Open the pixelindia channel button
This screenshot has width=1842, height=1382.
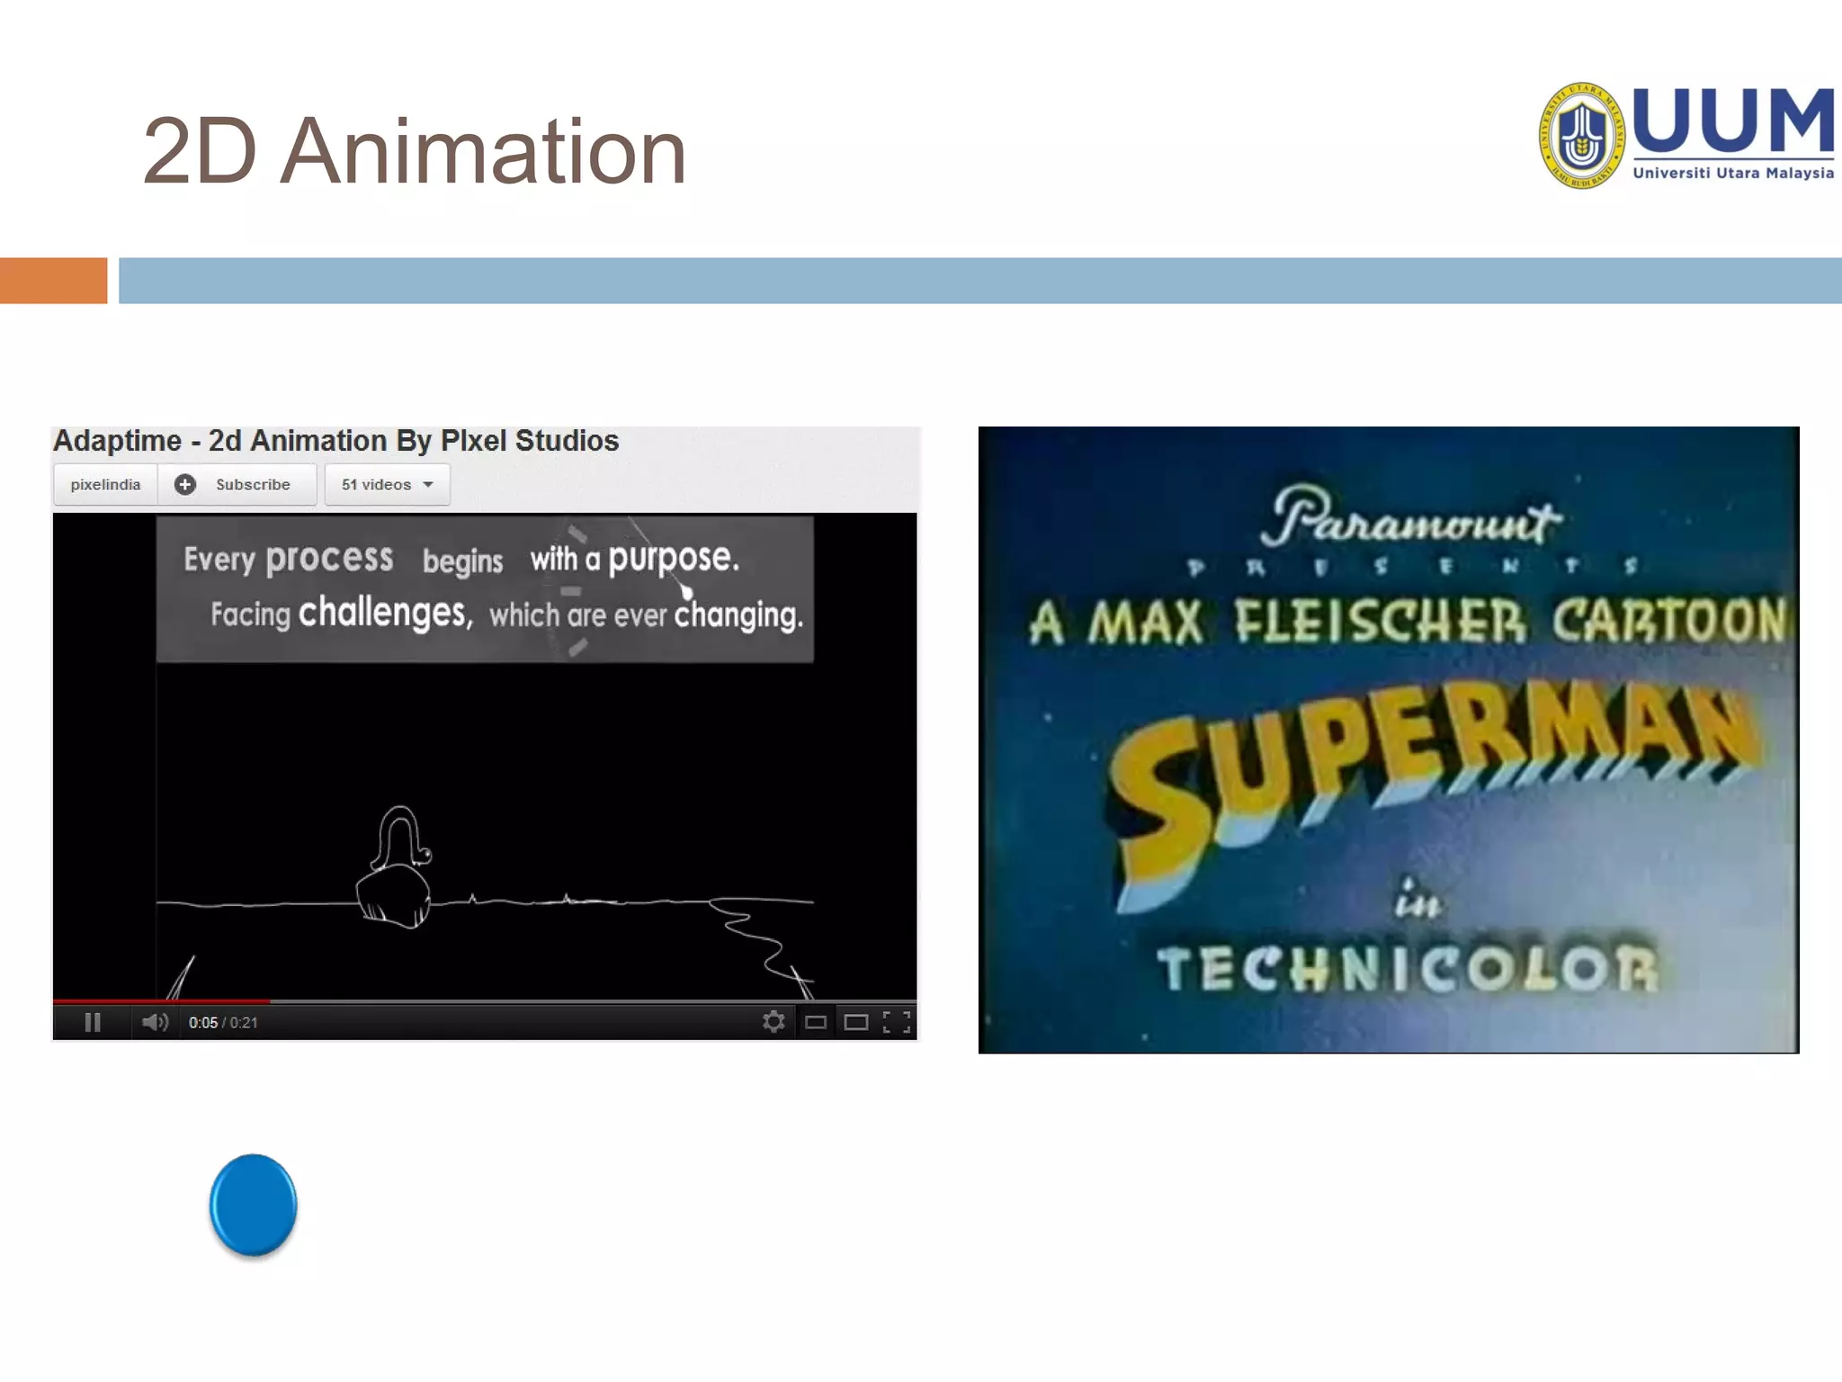(105, 485)
